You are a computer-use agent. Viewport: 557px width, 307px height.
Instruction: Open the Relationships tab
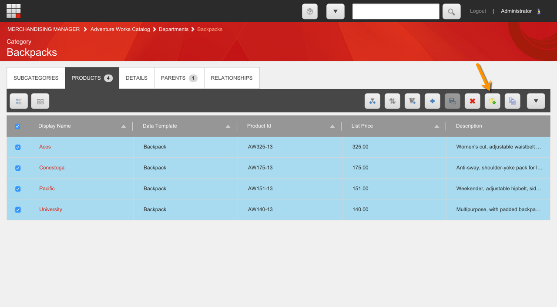click(232, 78)
